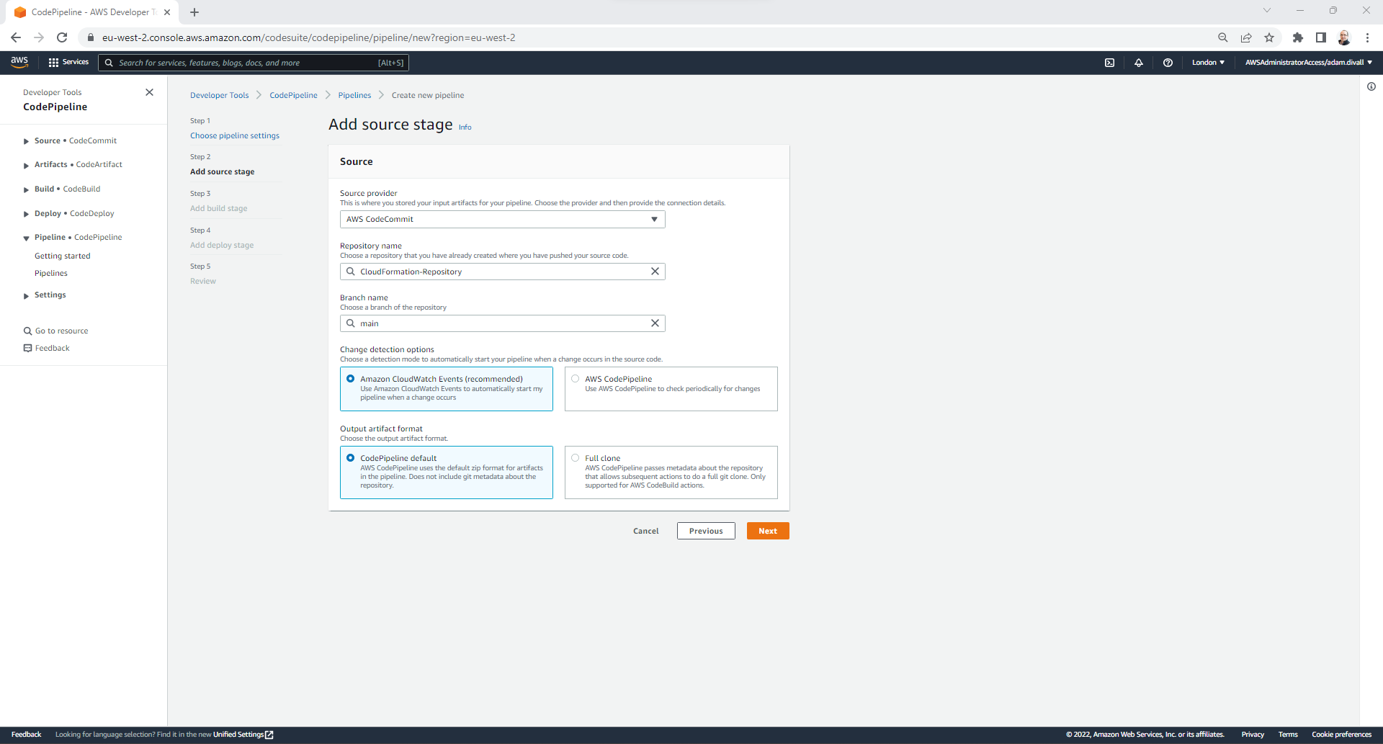Click the footer Feedback link

tap(26, 735)
